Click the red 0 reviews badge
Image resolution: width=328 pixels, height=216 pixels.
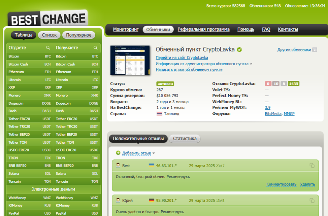pos(268,84)
